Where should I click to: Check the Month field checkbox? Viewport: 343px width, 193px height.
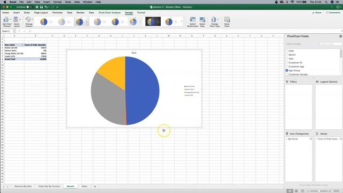coord(287,55)
